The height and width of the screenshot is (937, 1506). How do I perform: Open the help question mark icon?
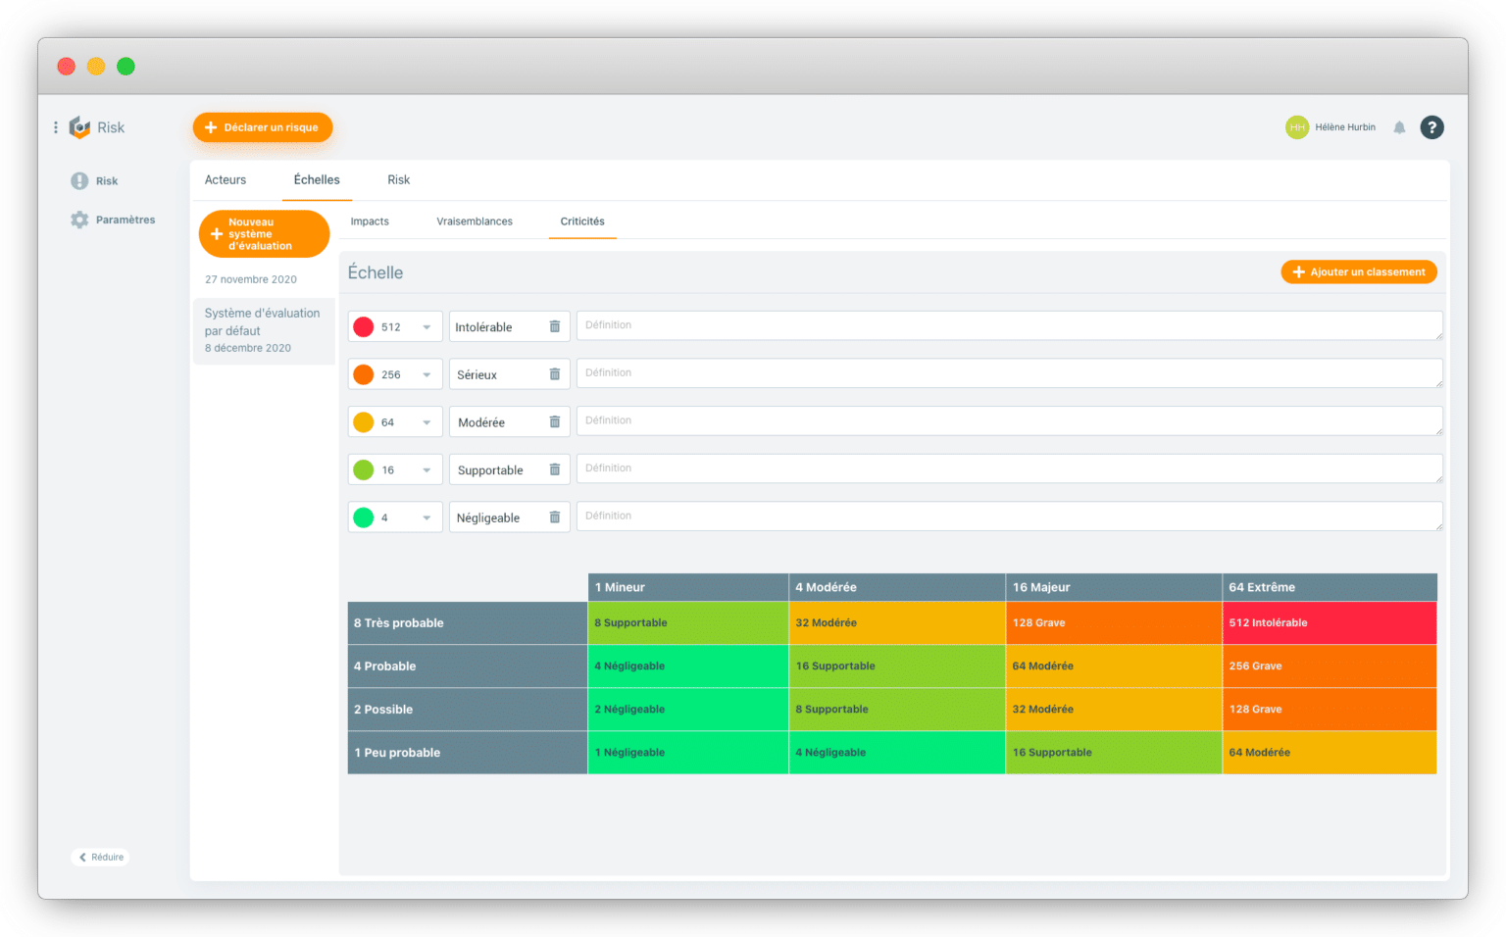tap(1431, 127)
